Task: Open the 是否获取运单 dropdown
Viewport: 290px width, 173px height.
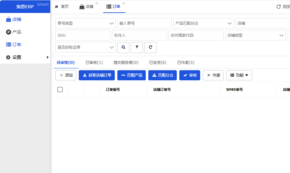Action: (85, 47)
